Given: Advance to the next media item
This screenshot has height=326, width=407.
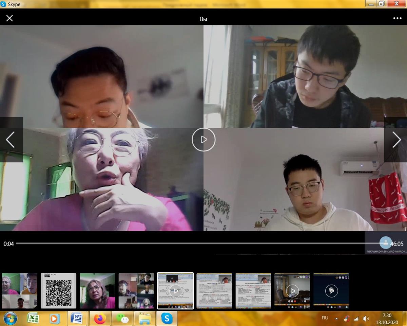Looking at the screenshot, I should tap(396, 140).
